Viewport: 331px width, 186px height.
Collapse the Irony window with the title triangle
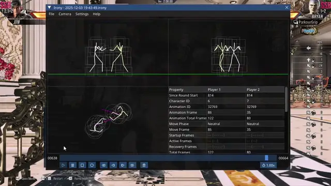(x=50, y=8)
